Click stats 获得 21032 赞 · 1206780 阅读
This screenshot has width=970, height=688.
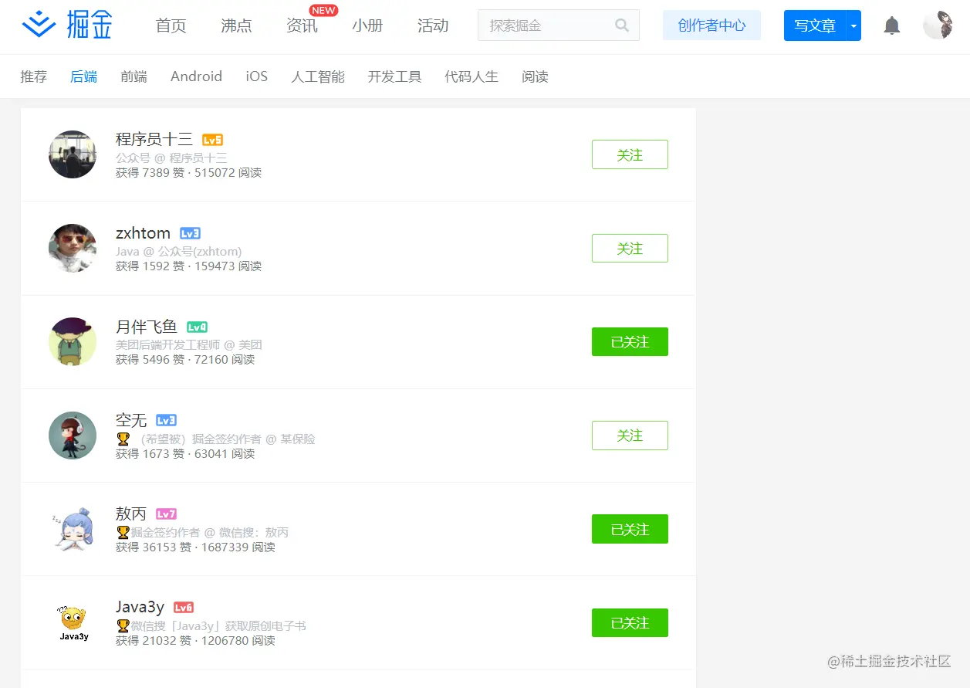click(x=195, y=640)
